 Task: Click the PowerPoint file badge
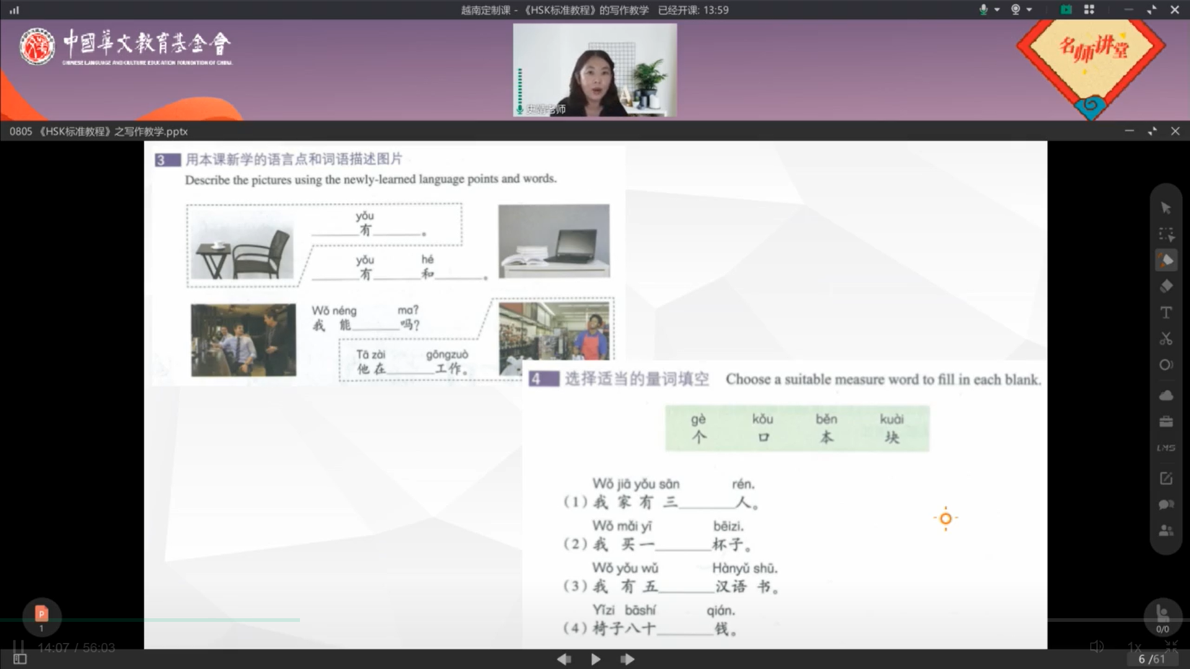42,618
